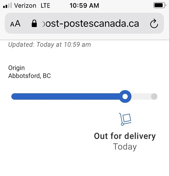Image resolution: width=169 pixels, height=176 pixels.
Task: Tap the unfilled grey progress segment
Action: 141,96
